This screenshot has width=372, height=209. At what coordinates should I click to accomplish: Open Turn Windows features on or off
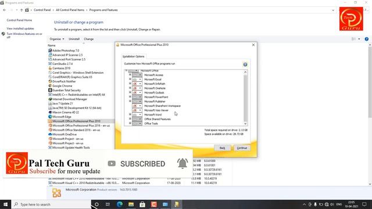[24, 35]
